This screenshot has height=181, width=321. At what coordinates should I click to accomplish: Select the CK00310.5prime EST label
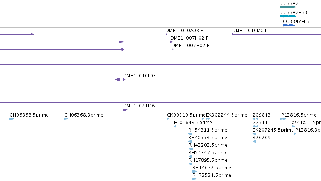click(186, 115)
